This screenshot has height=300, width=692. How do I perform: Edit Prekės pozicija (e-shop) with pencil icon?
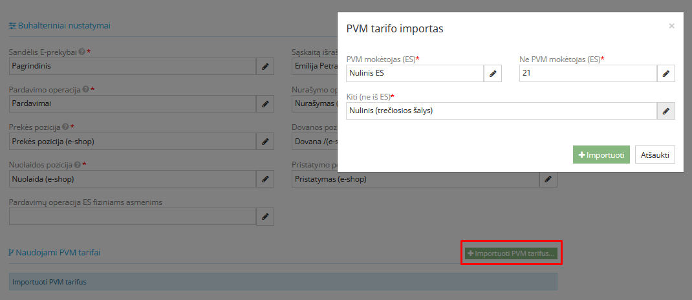click(x=265, y=141)
